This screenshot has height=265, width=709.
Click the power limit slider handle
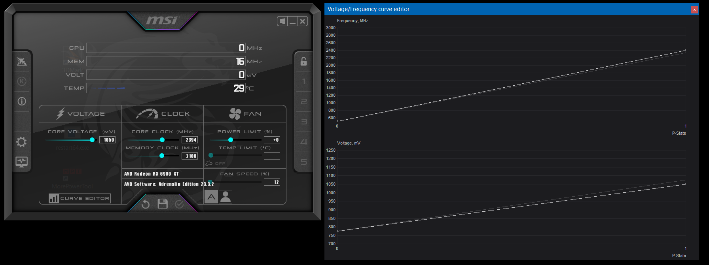tap(231, 140)
